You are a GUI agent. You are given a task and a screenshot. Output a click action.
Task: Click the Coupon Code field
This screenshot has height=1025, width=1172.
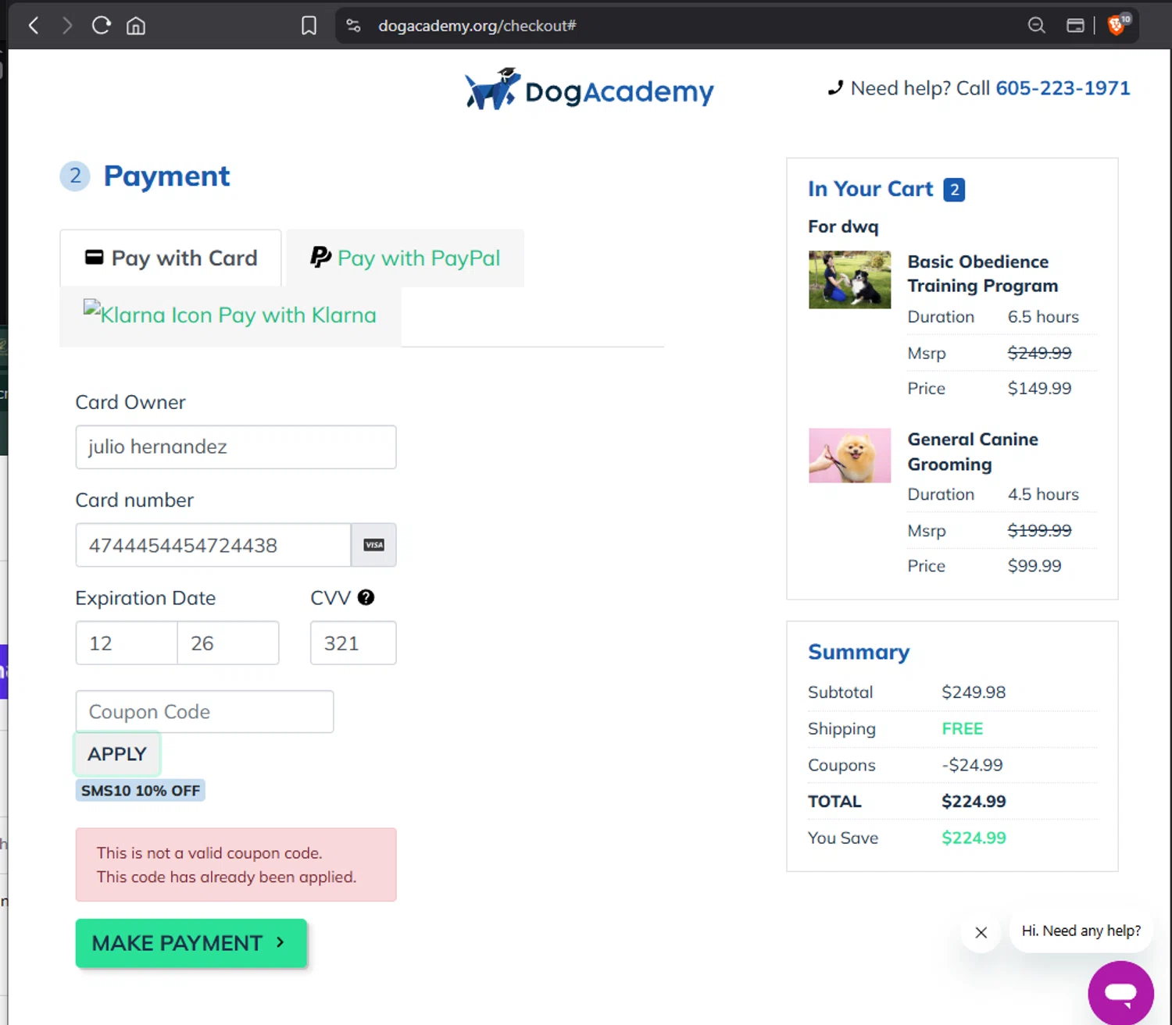click(205, 712)
